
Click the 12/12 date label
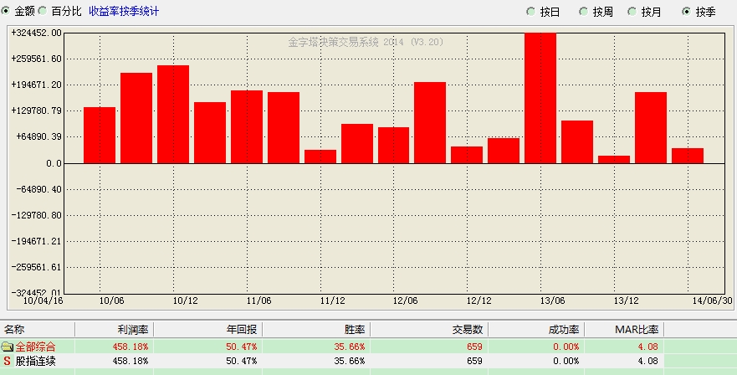(479, 301)
